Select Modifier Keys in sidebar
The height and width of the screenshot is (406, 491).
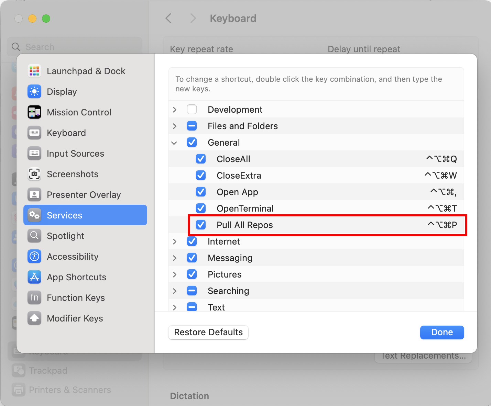click(75, 318)
